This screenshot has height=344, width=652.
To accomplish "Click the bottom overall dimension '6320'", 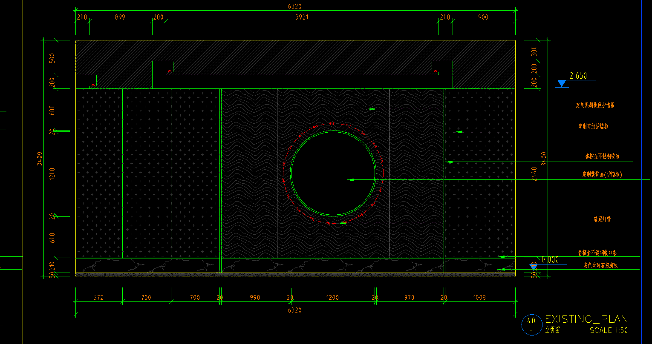I will [x=294, y=310].
